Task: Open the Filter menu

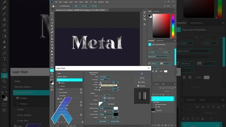Action: [87, 2]
